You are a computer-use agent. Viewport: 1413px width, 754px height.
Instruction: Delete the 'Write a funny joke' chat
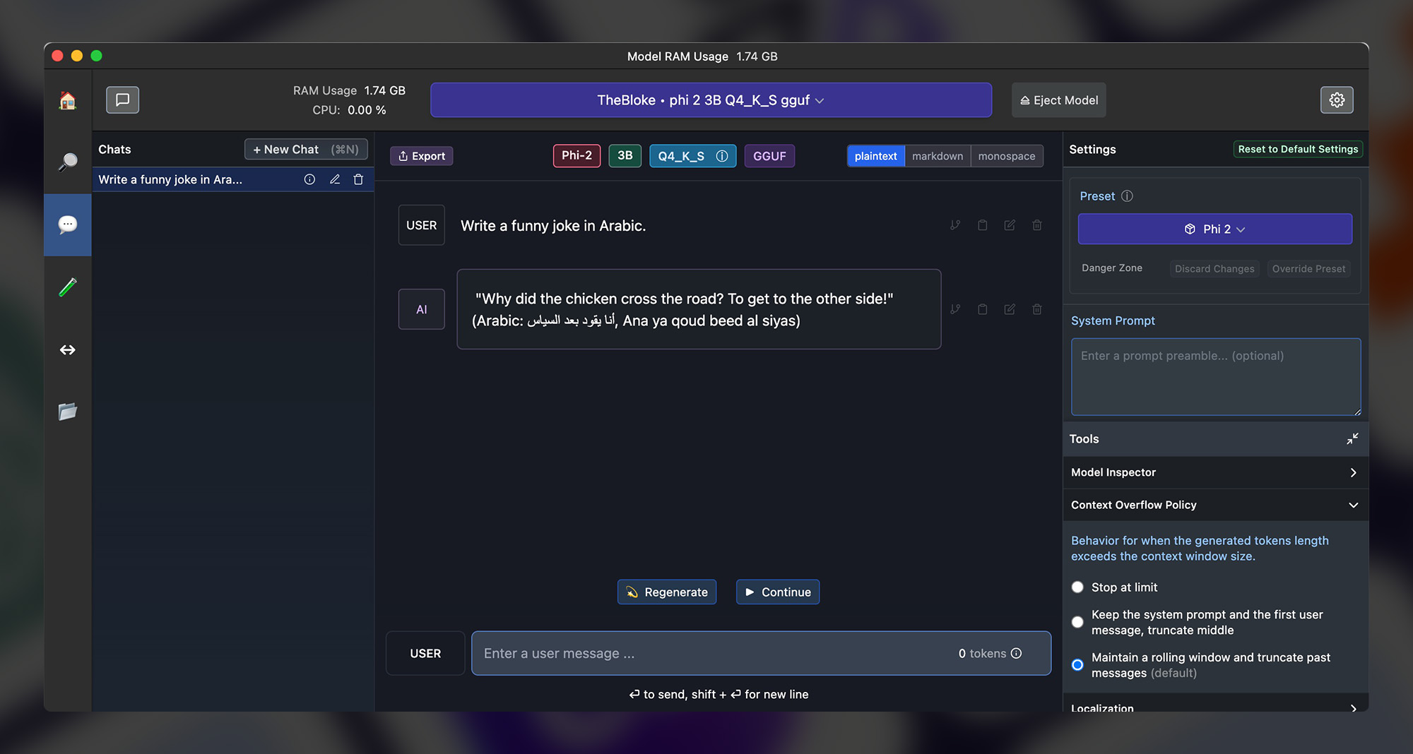(358, 179)
